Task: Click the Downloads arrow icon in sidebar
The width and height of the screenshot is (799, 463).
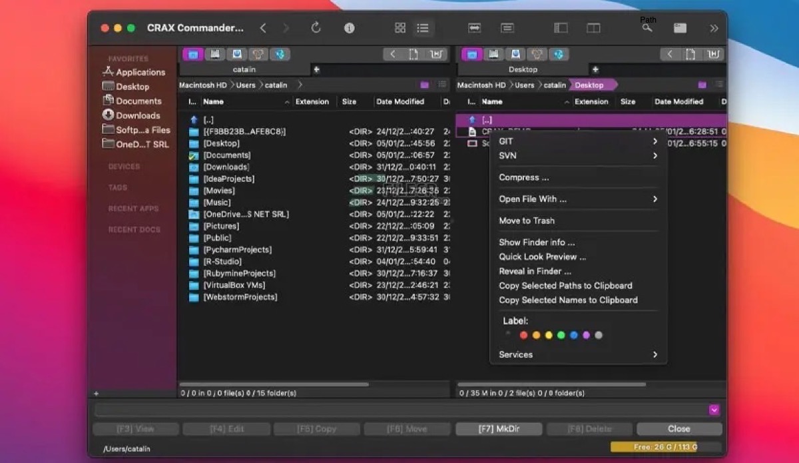Action: click(x=108, y=115)
